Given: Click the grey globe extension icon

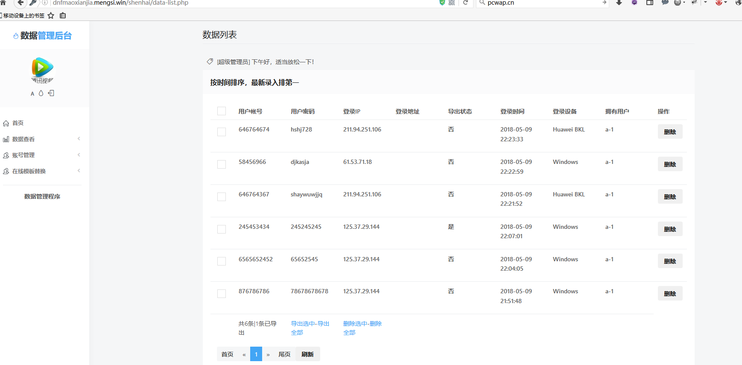Looking at the screenshot, I should [678, 3].
